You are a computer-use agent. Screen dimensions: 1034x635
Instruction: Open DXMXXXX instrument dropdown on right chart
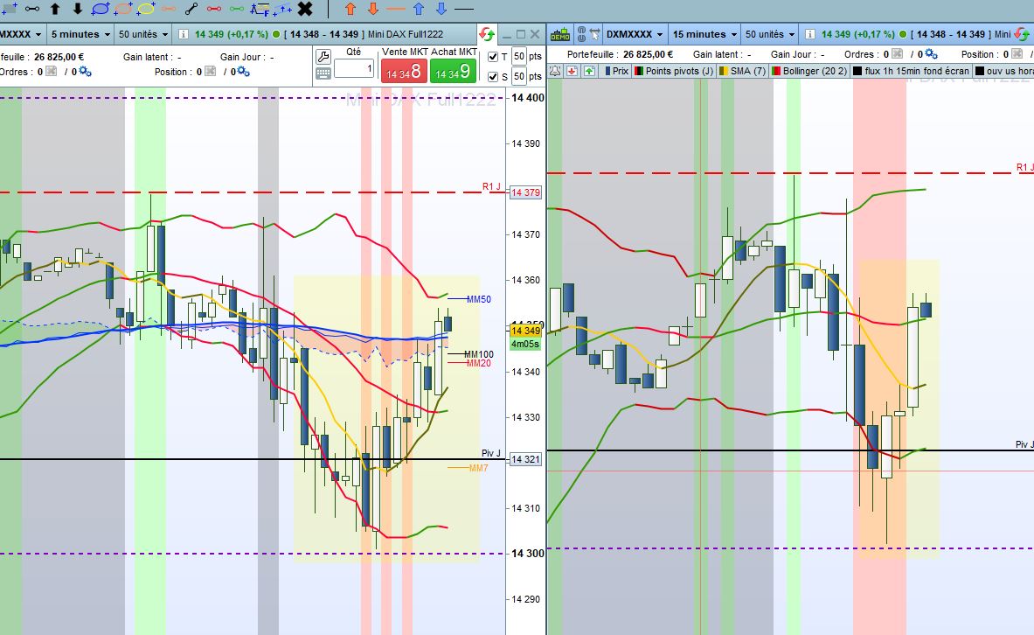click(635, 34)
